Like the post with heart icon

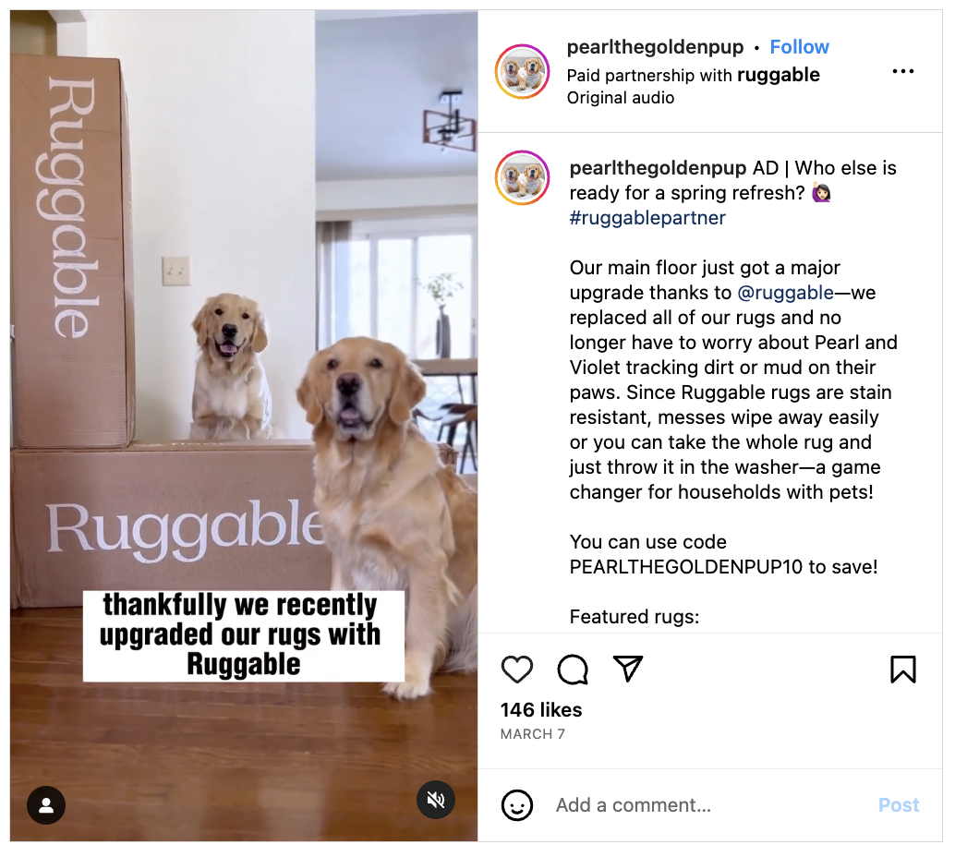[x=516, y=670]
